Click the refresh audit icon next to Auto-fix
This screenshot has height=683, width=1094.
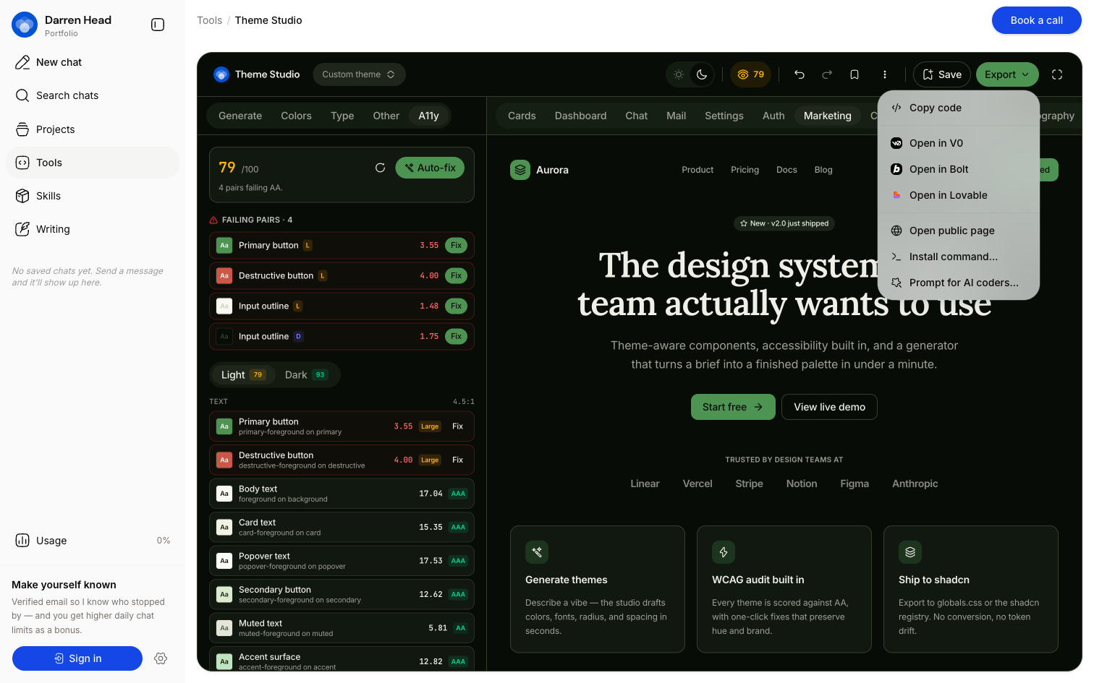click(x=380, y=168)
